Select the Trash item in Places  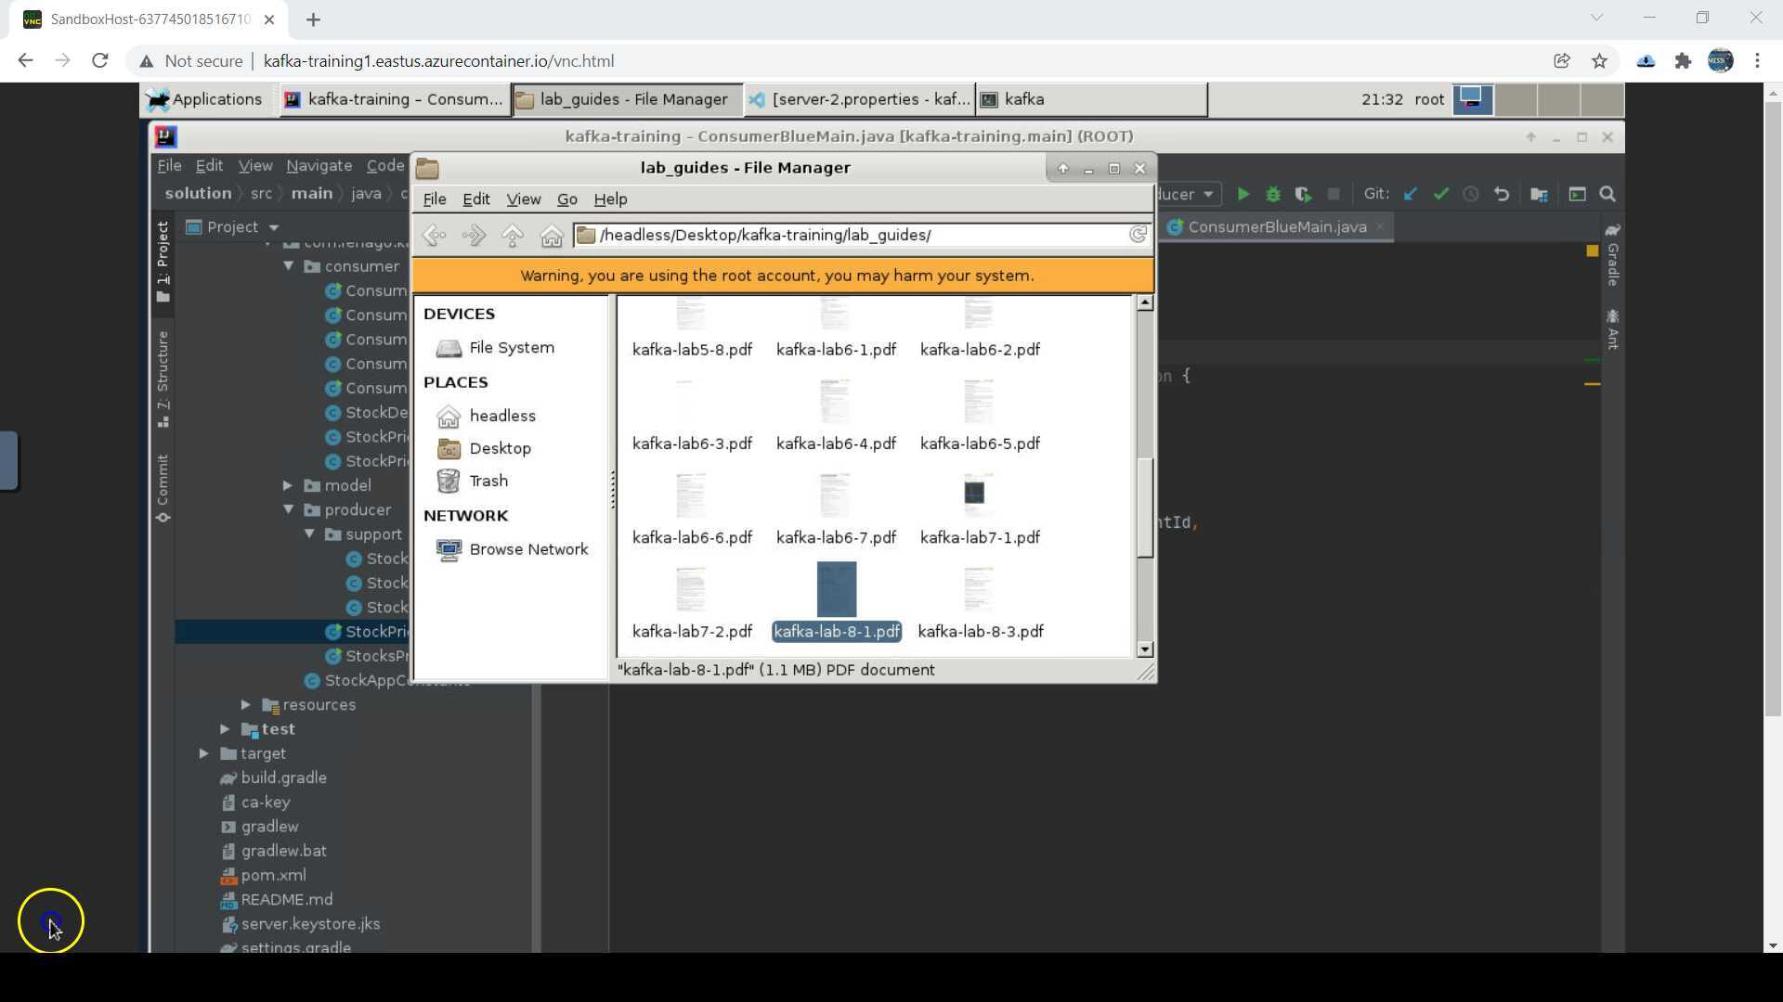pos(488,481)
